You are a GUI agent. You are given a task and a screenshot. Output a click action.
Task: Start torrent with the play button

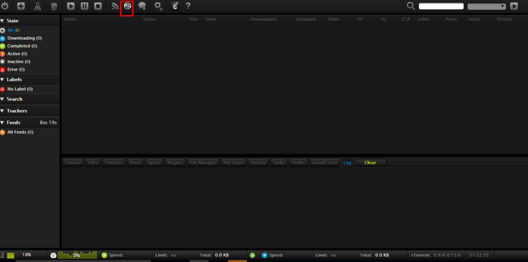(x=71, y=6)
